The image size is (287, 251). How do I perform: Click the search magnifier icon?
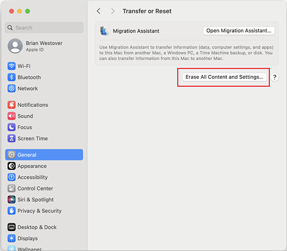pos(10,28)
